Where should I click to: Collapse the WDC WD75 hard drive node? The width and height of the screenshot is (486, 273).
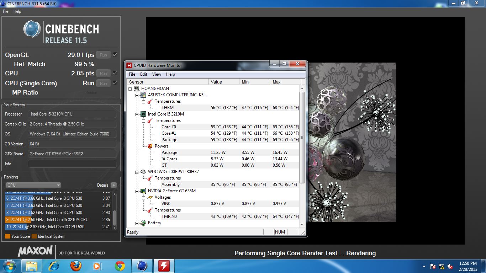point(137,172)
